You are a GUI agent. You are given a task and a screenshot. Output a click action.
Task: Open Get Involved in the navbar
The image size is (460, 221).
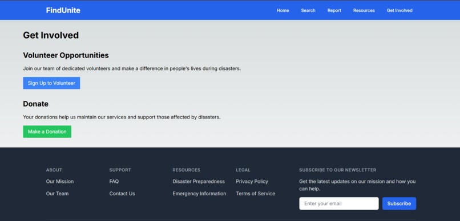pyautogui.click(x=400, y=10)
